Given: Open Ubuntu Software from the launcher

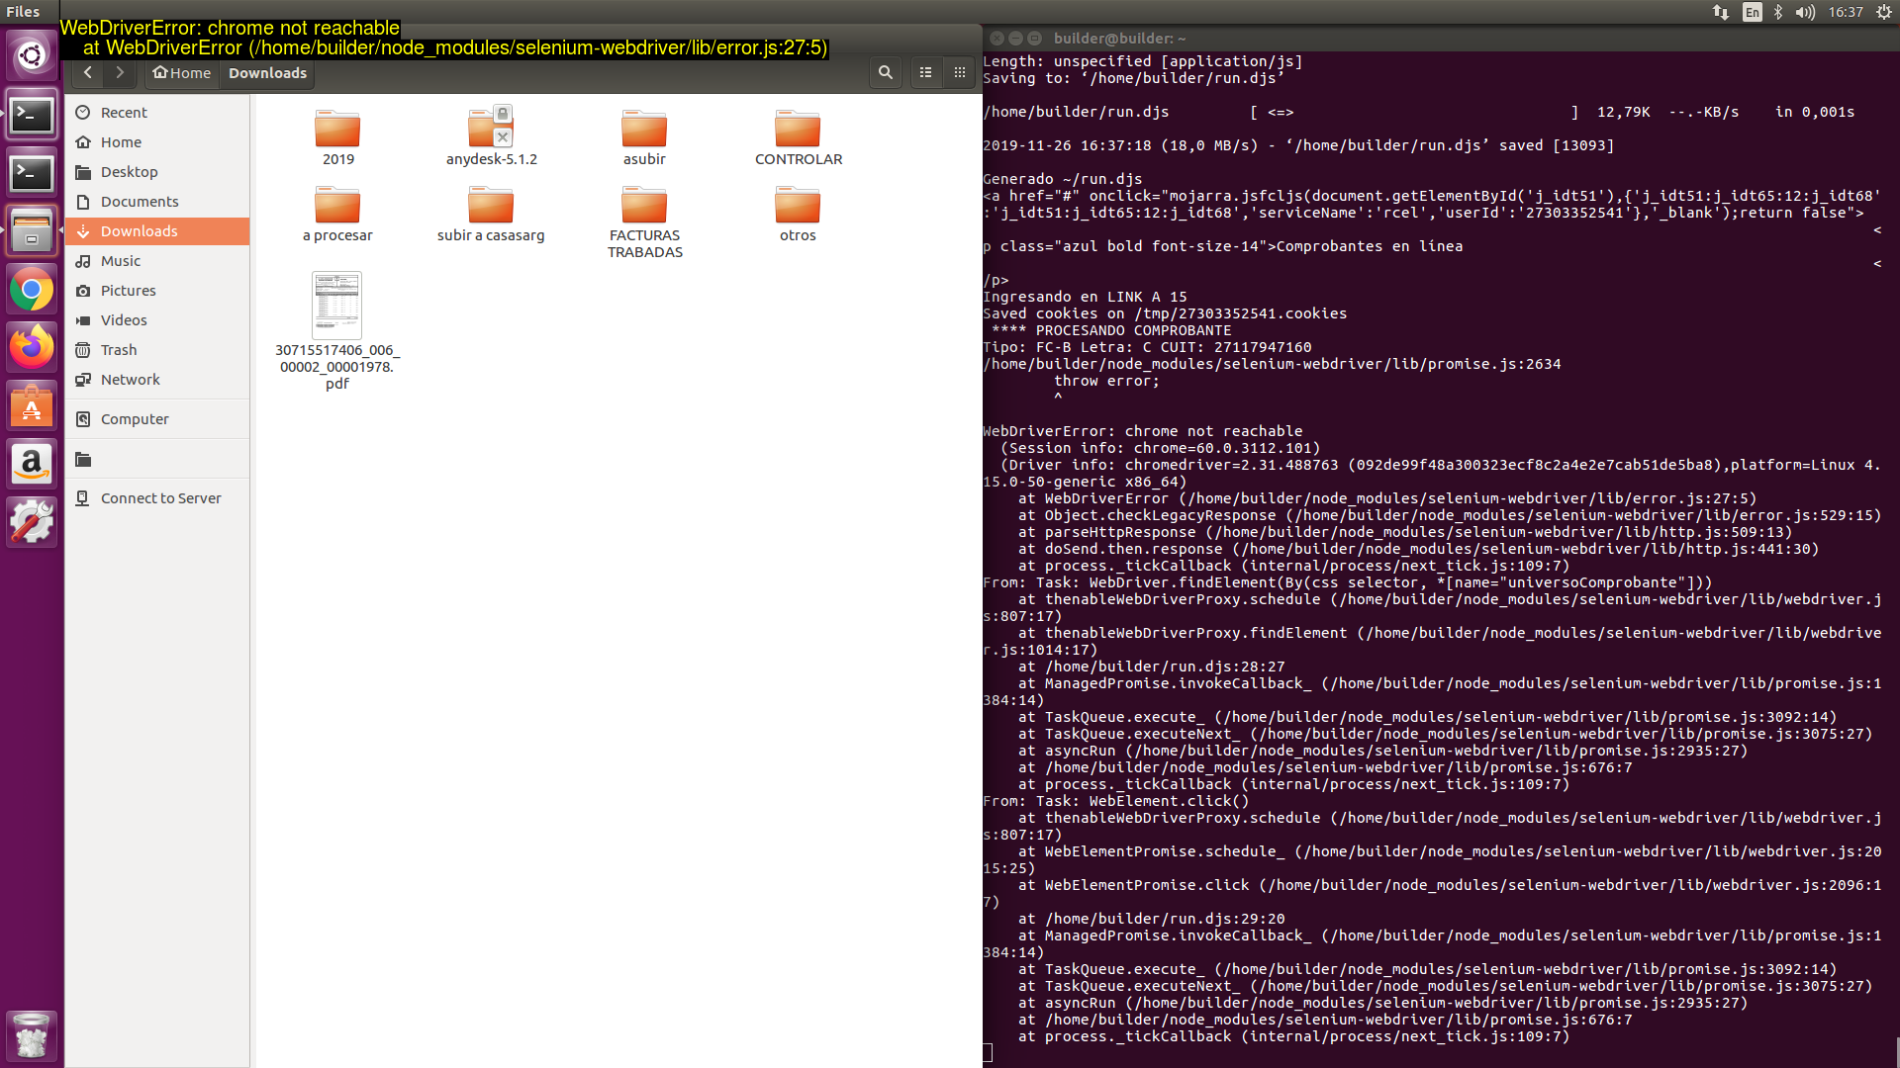Looking at the screenshot, I should [32, 405].
